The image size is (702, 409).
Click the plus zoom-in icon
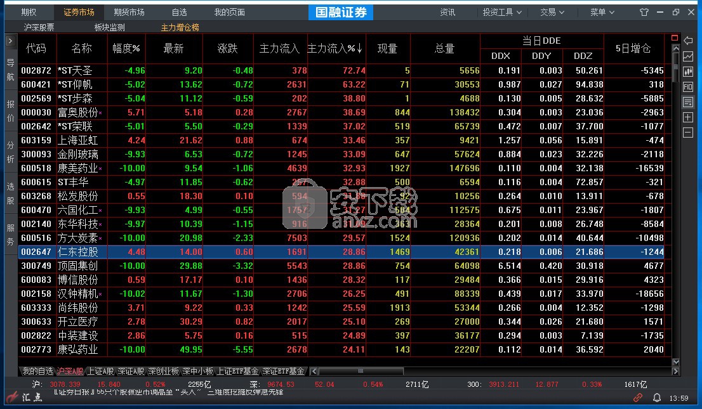click(688, 117)
